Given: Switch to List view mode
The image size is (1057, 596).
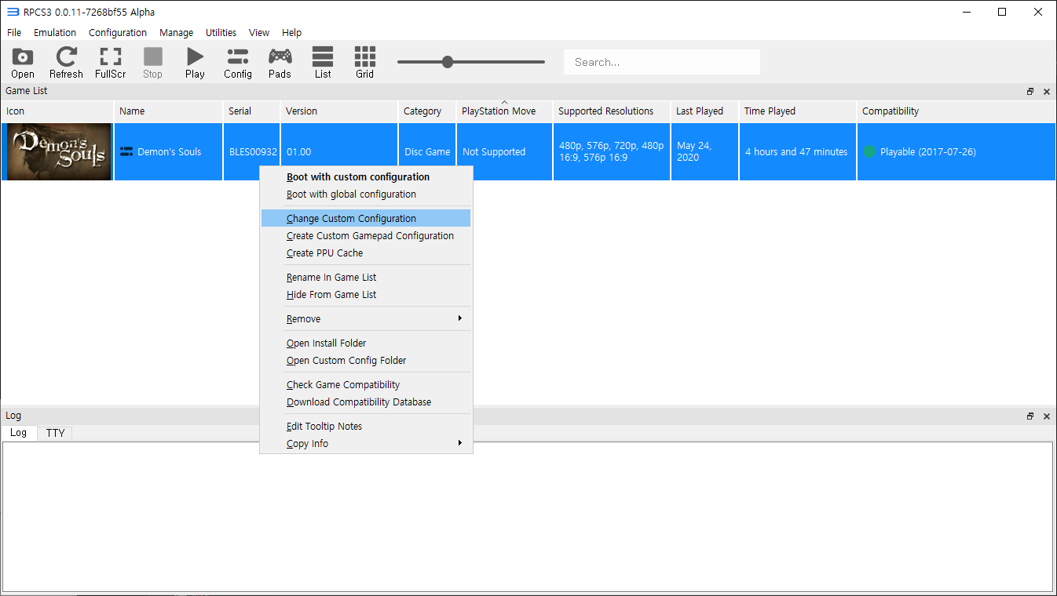Looking at the screenshot, I should pos(323,63).
